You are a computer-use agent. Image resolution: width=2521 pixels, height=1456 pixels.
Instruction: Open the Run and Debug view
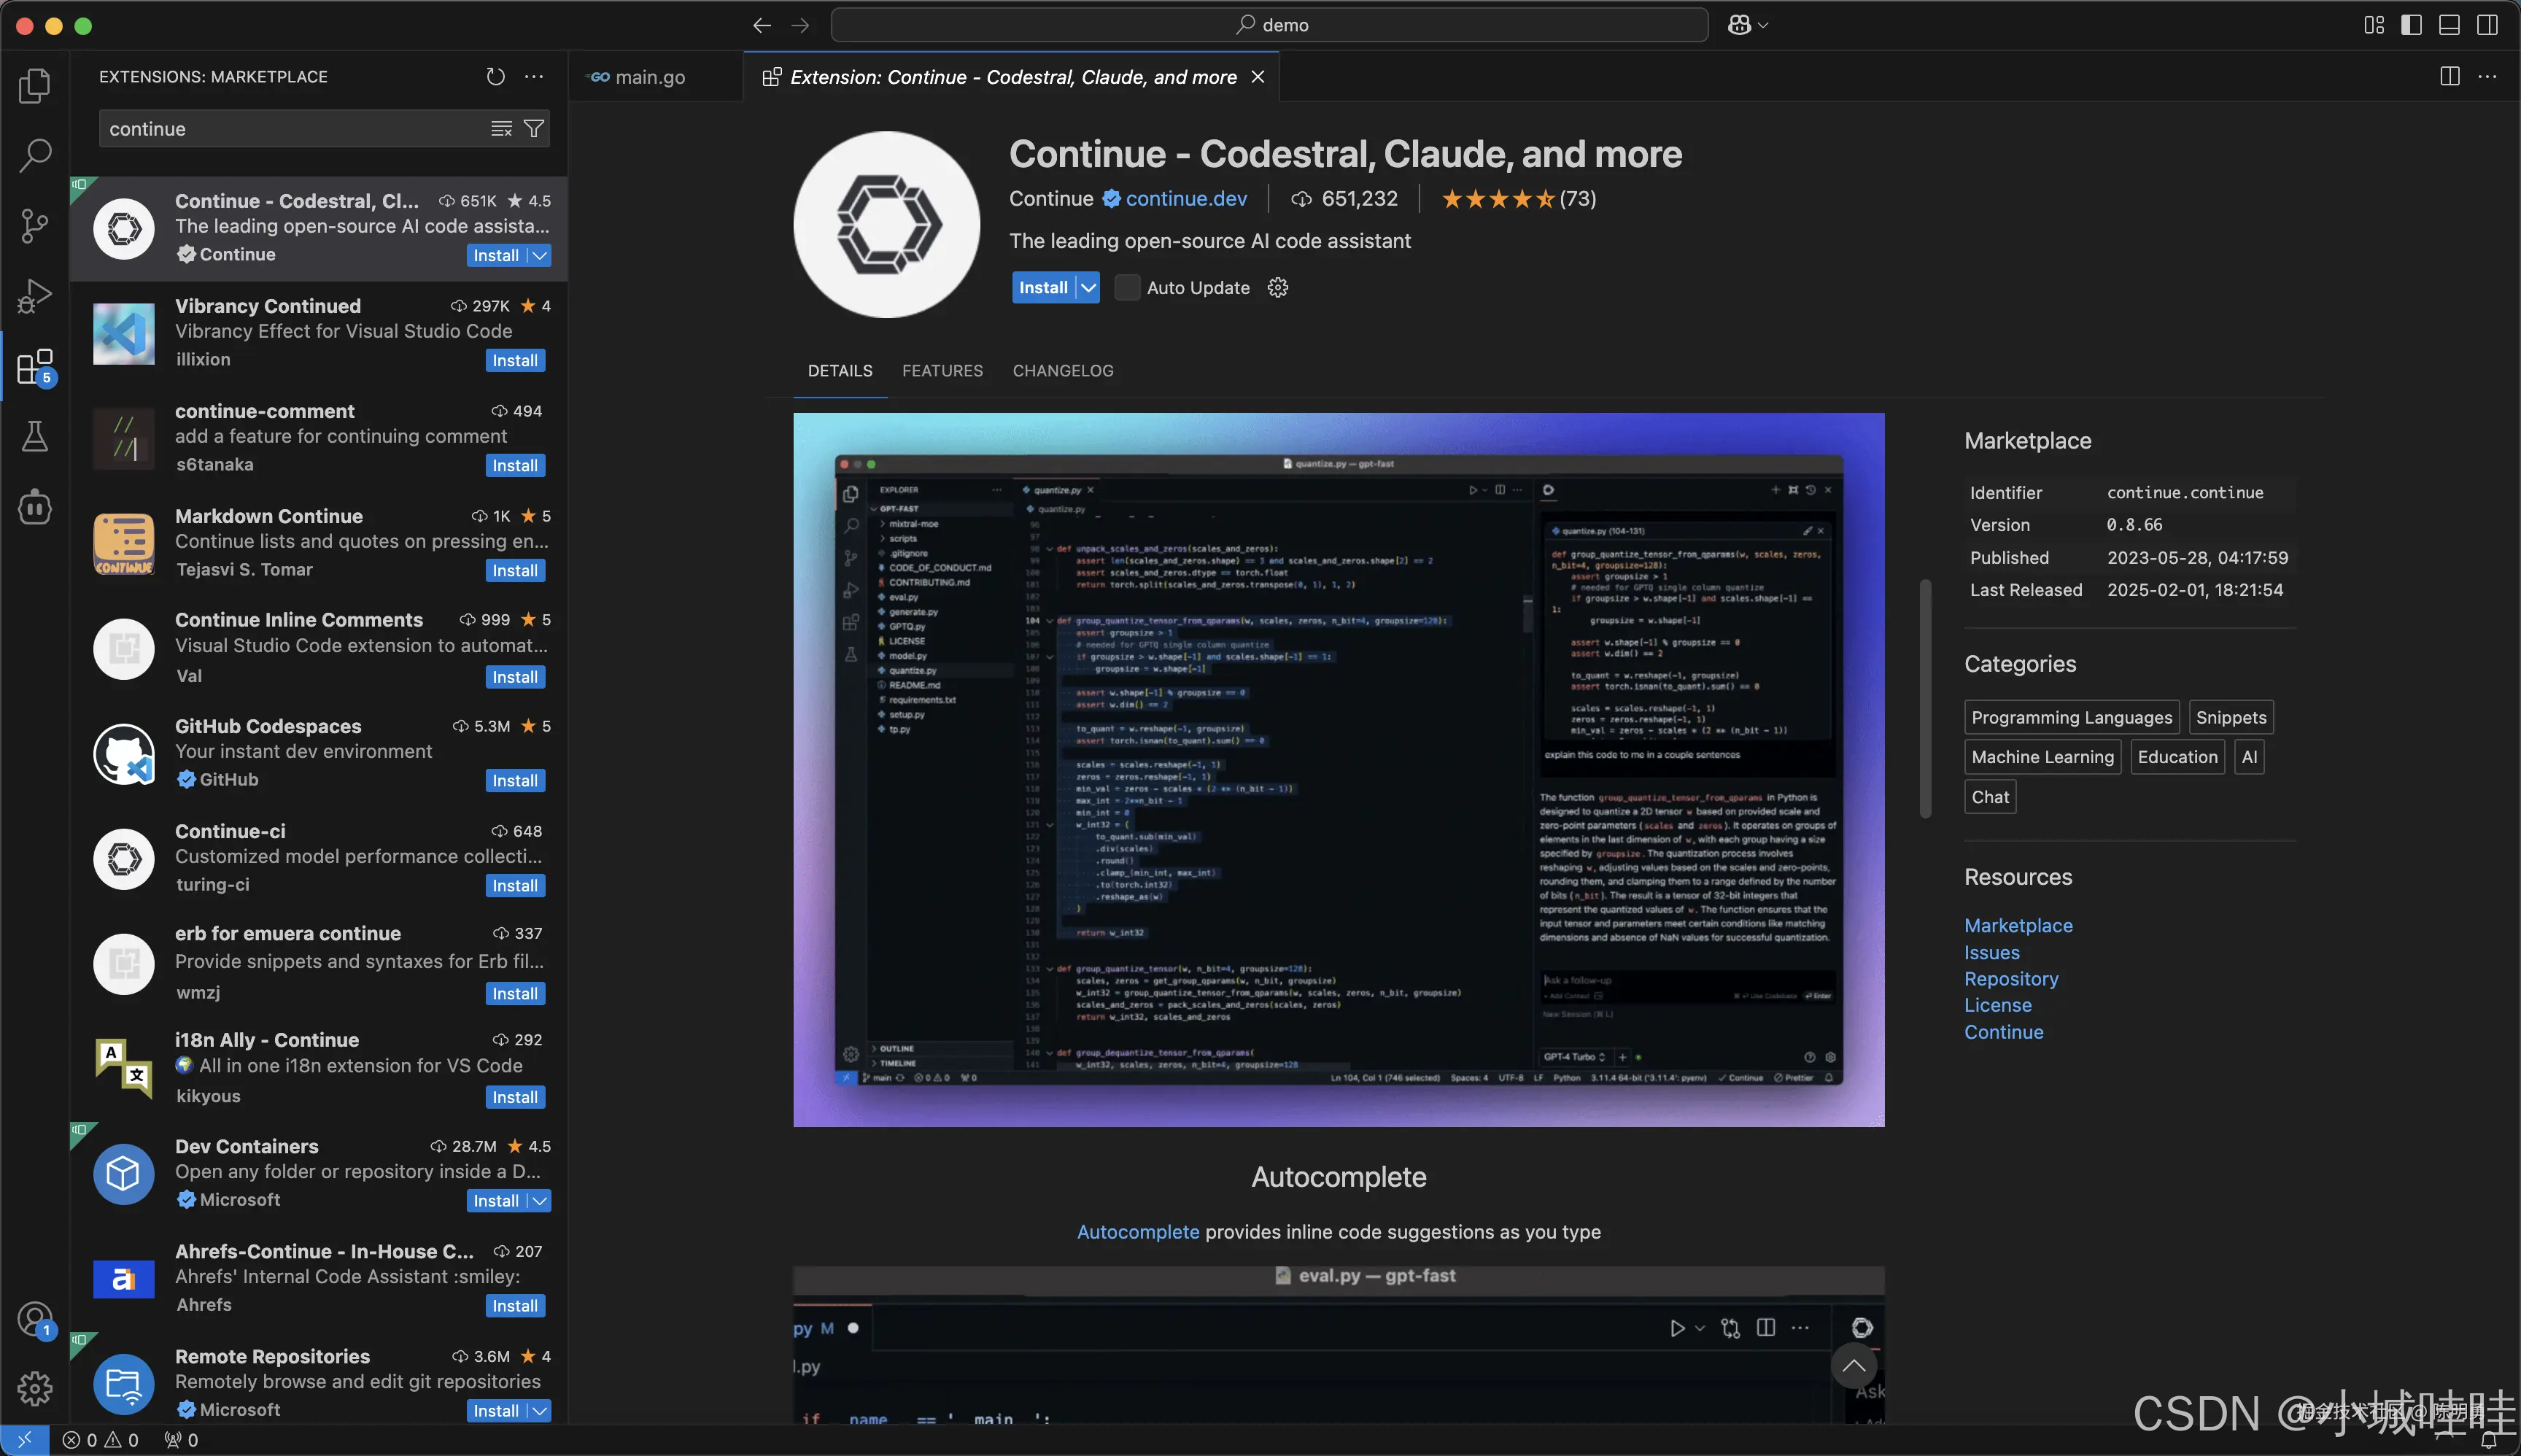35,296
